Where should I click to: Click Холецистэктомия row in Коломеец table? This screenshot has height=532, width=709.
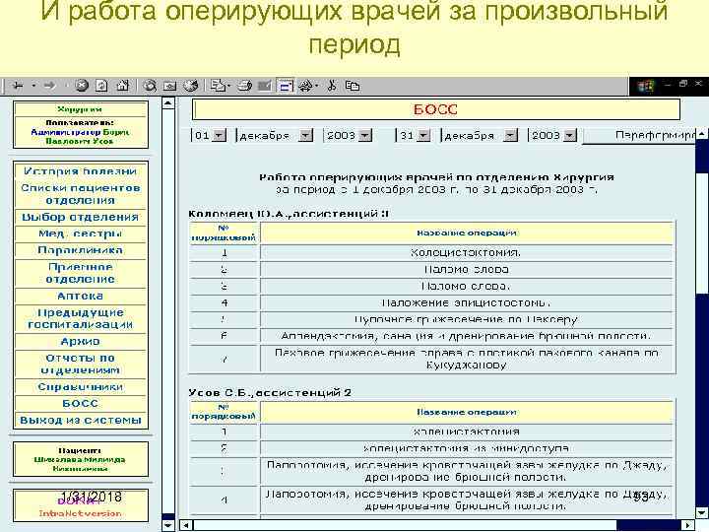click(x=432, y=252)
